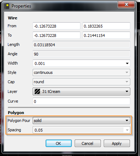Click the To X field -0.12673228

click(x=56, y=35)
